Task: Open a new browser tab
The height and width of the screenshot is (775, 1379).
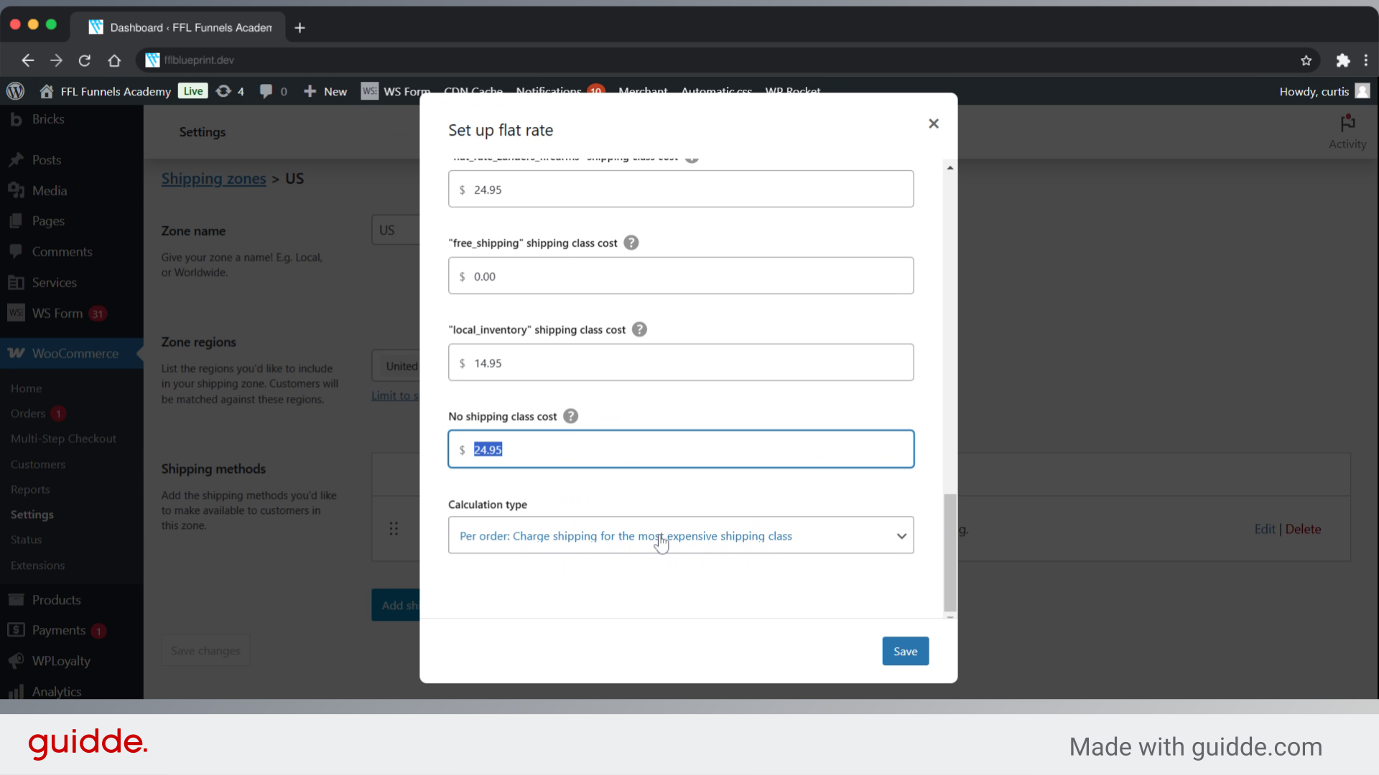Action: tap(300, 27)
